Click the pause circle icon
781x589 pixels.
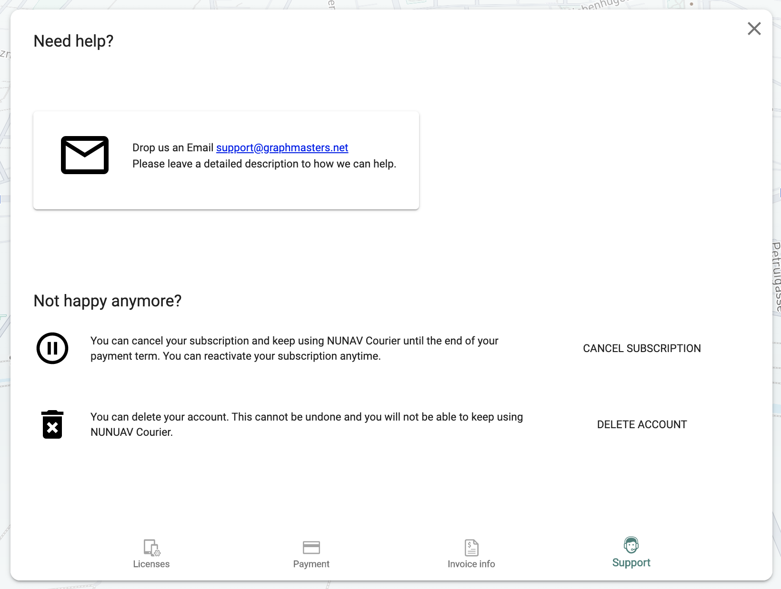[52, 348]
